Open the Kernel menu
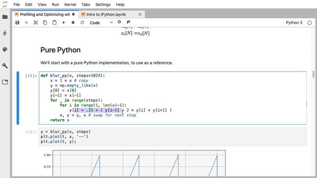 pos(70,4)
